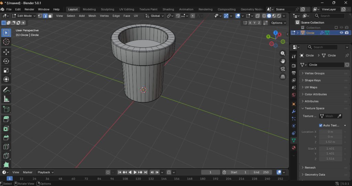Click the pan view hand icon
Viewport: 352px width, 186px height.
tap(283, 61)
